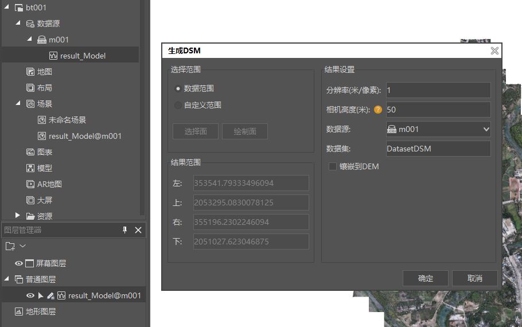Image resolution: width=522 pixels, height=327 pixels.
Task: Click the 地形图层 terrain icon
Action: tap(18, 312)
